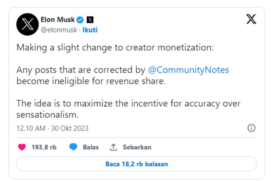
Task: Click the share upload arrow icon
Action: click(113, 147)
